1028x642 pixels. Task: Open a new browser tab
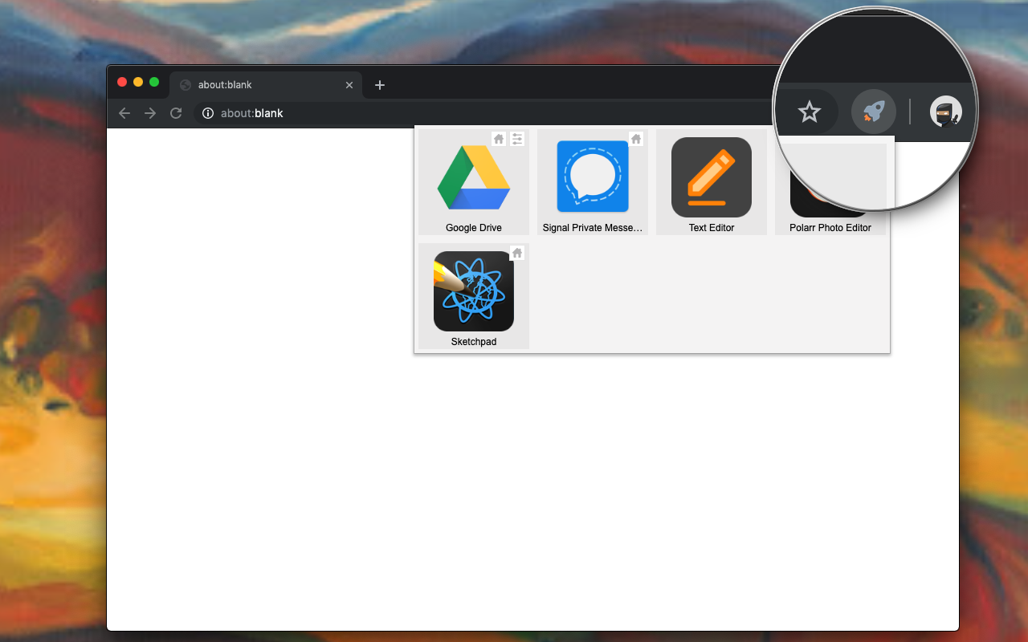click(x=379, y=85)
